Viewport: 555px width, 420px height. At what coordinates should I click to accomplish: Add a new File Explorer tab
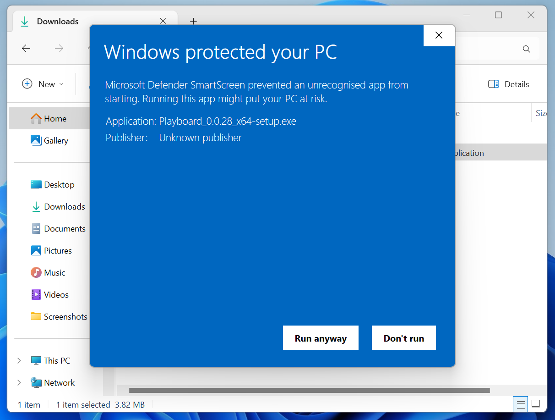tap(193, 21)
